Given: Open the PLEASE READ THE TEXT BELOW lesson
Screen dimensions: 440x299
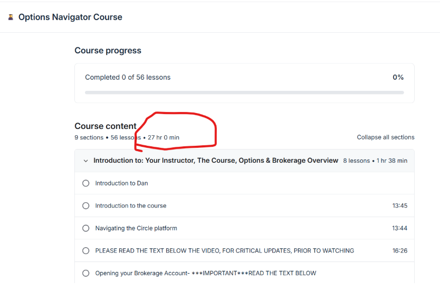Looking at the screenshot, I should (224, 251).
